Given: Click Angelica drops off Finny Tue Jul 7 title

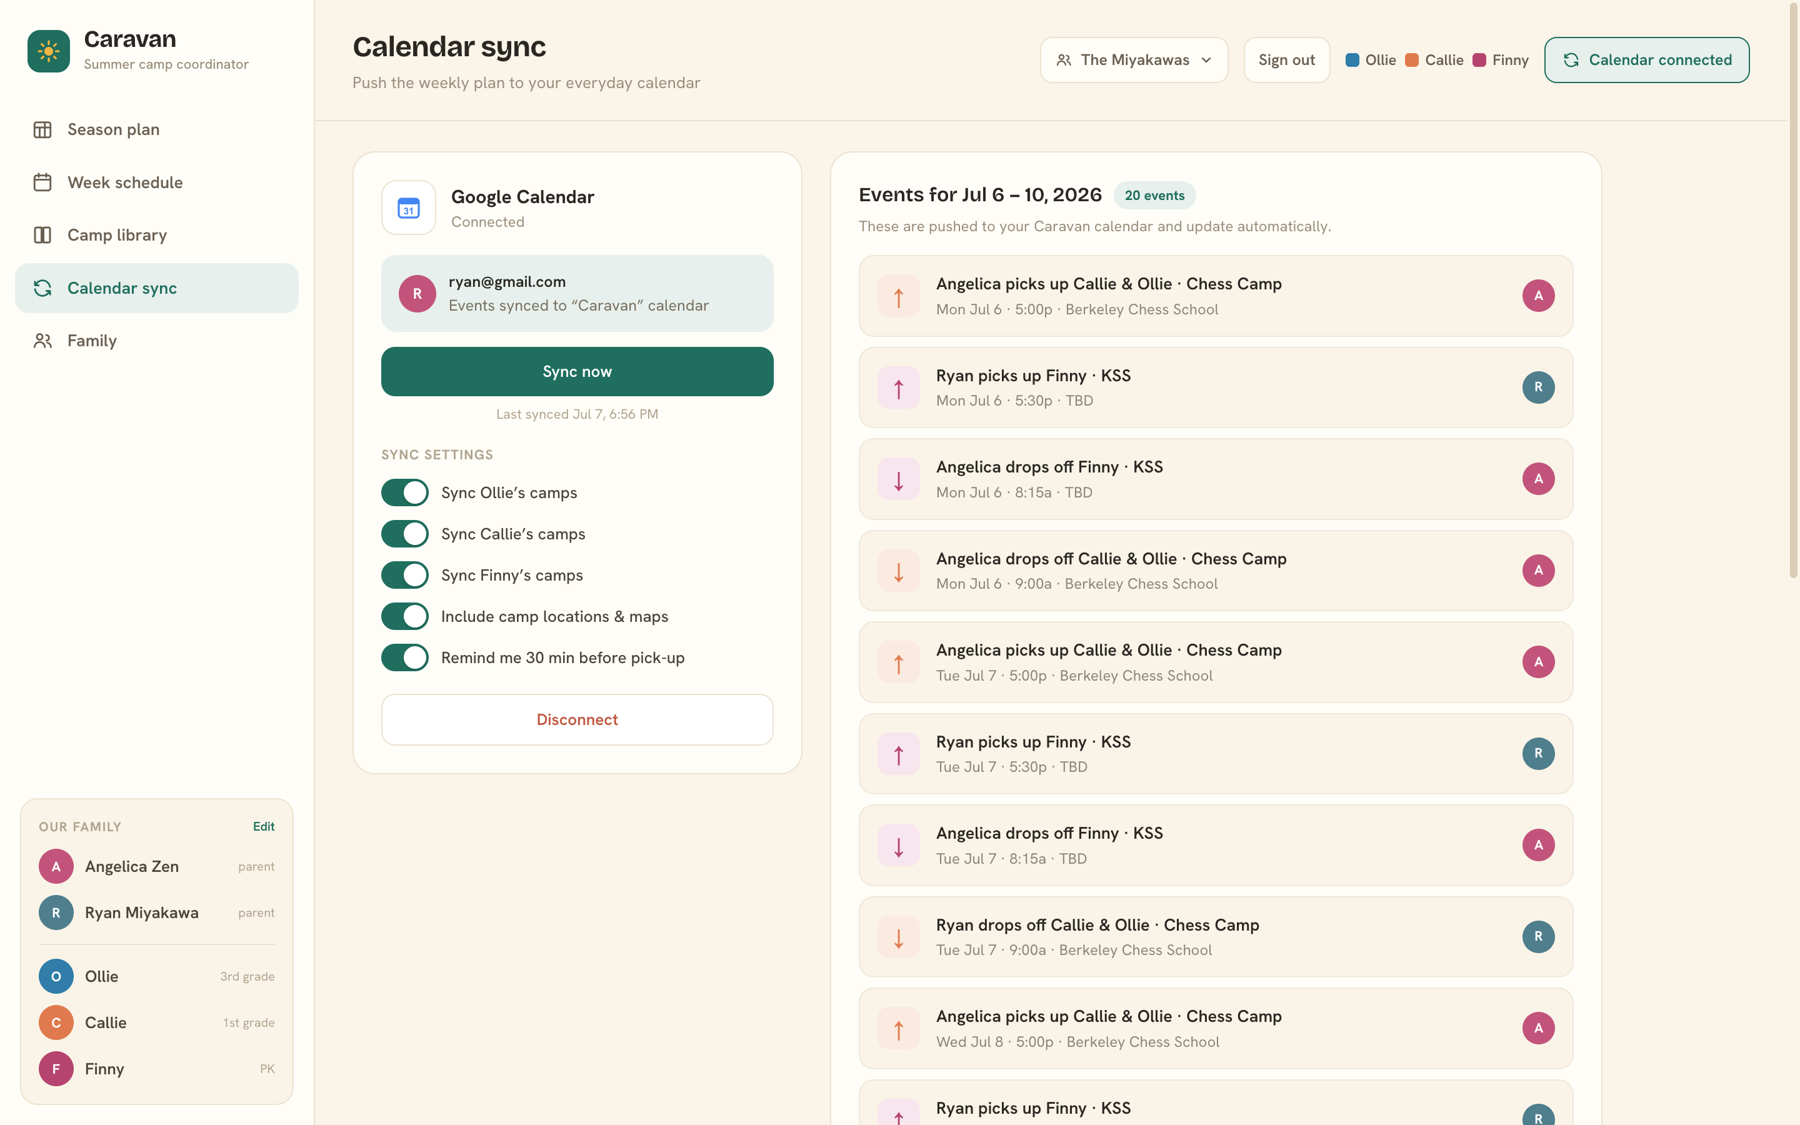Looking at the screenshot, I should pos(1049,833).
